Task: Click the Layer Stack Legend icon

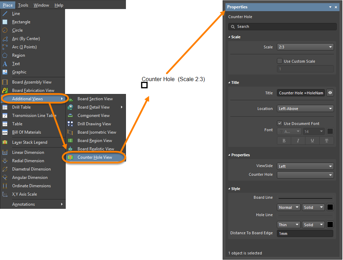Action: pyautogui.click(x=5, y=142)
